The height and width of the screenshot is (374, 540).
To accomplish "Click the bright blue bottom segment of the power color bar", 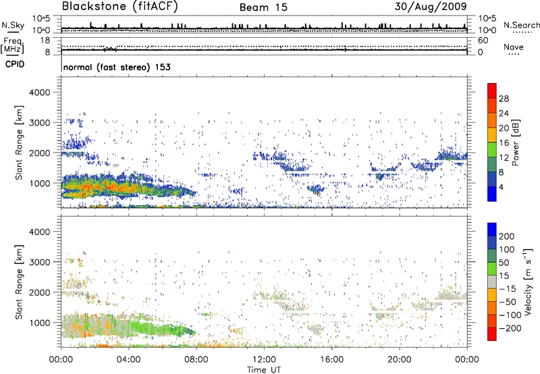I will click(x=492, y=194).
